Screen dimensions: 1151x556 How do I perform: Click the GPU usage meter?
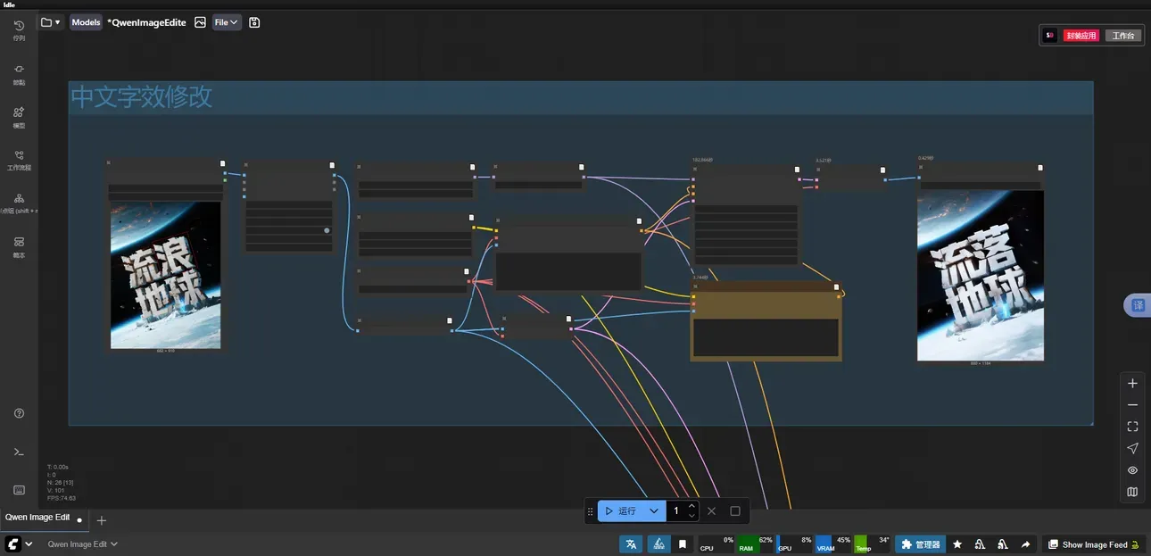point(794,544)
